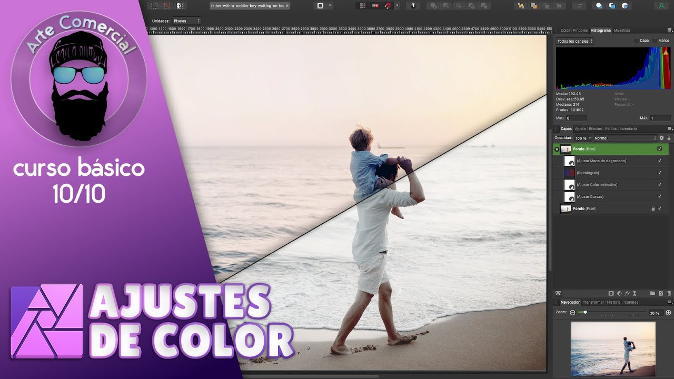Click the zoom out minus icon in Navigator
The image size is (674, 379).
(572, 313)
